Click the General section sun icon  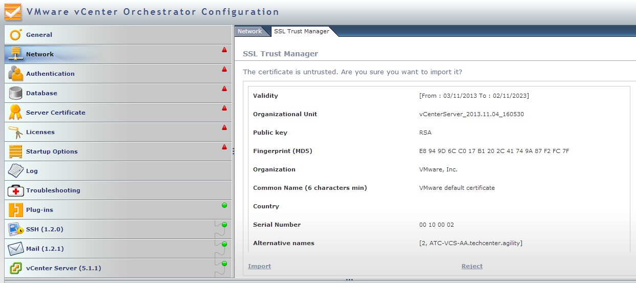pos(16,35)
